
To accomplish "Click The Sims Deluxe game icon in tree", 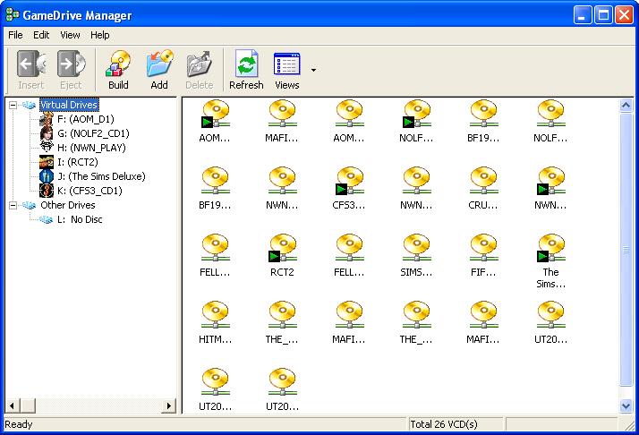I will (x=47, y=176).
